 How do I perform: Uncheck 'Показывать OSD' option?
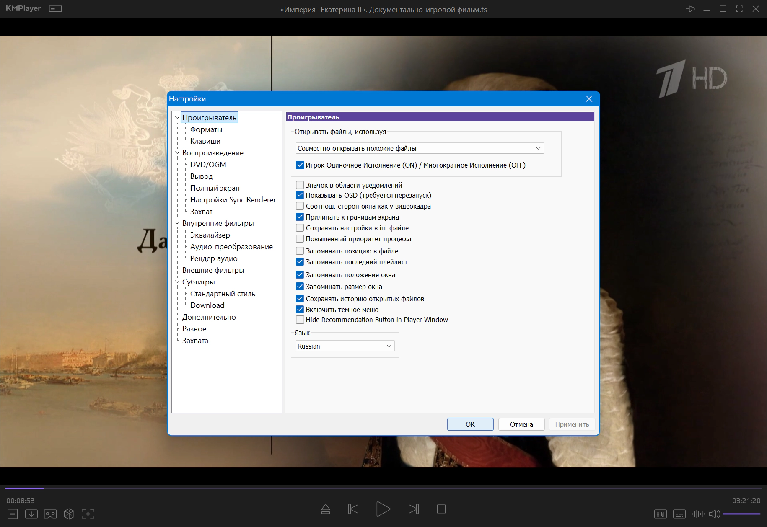pos(300,195)
